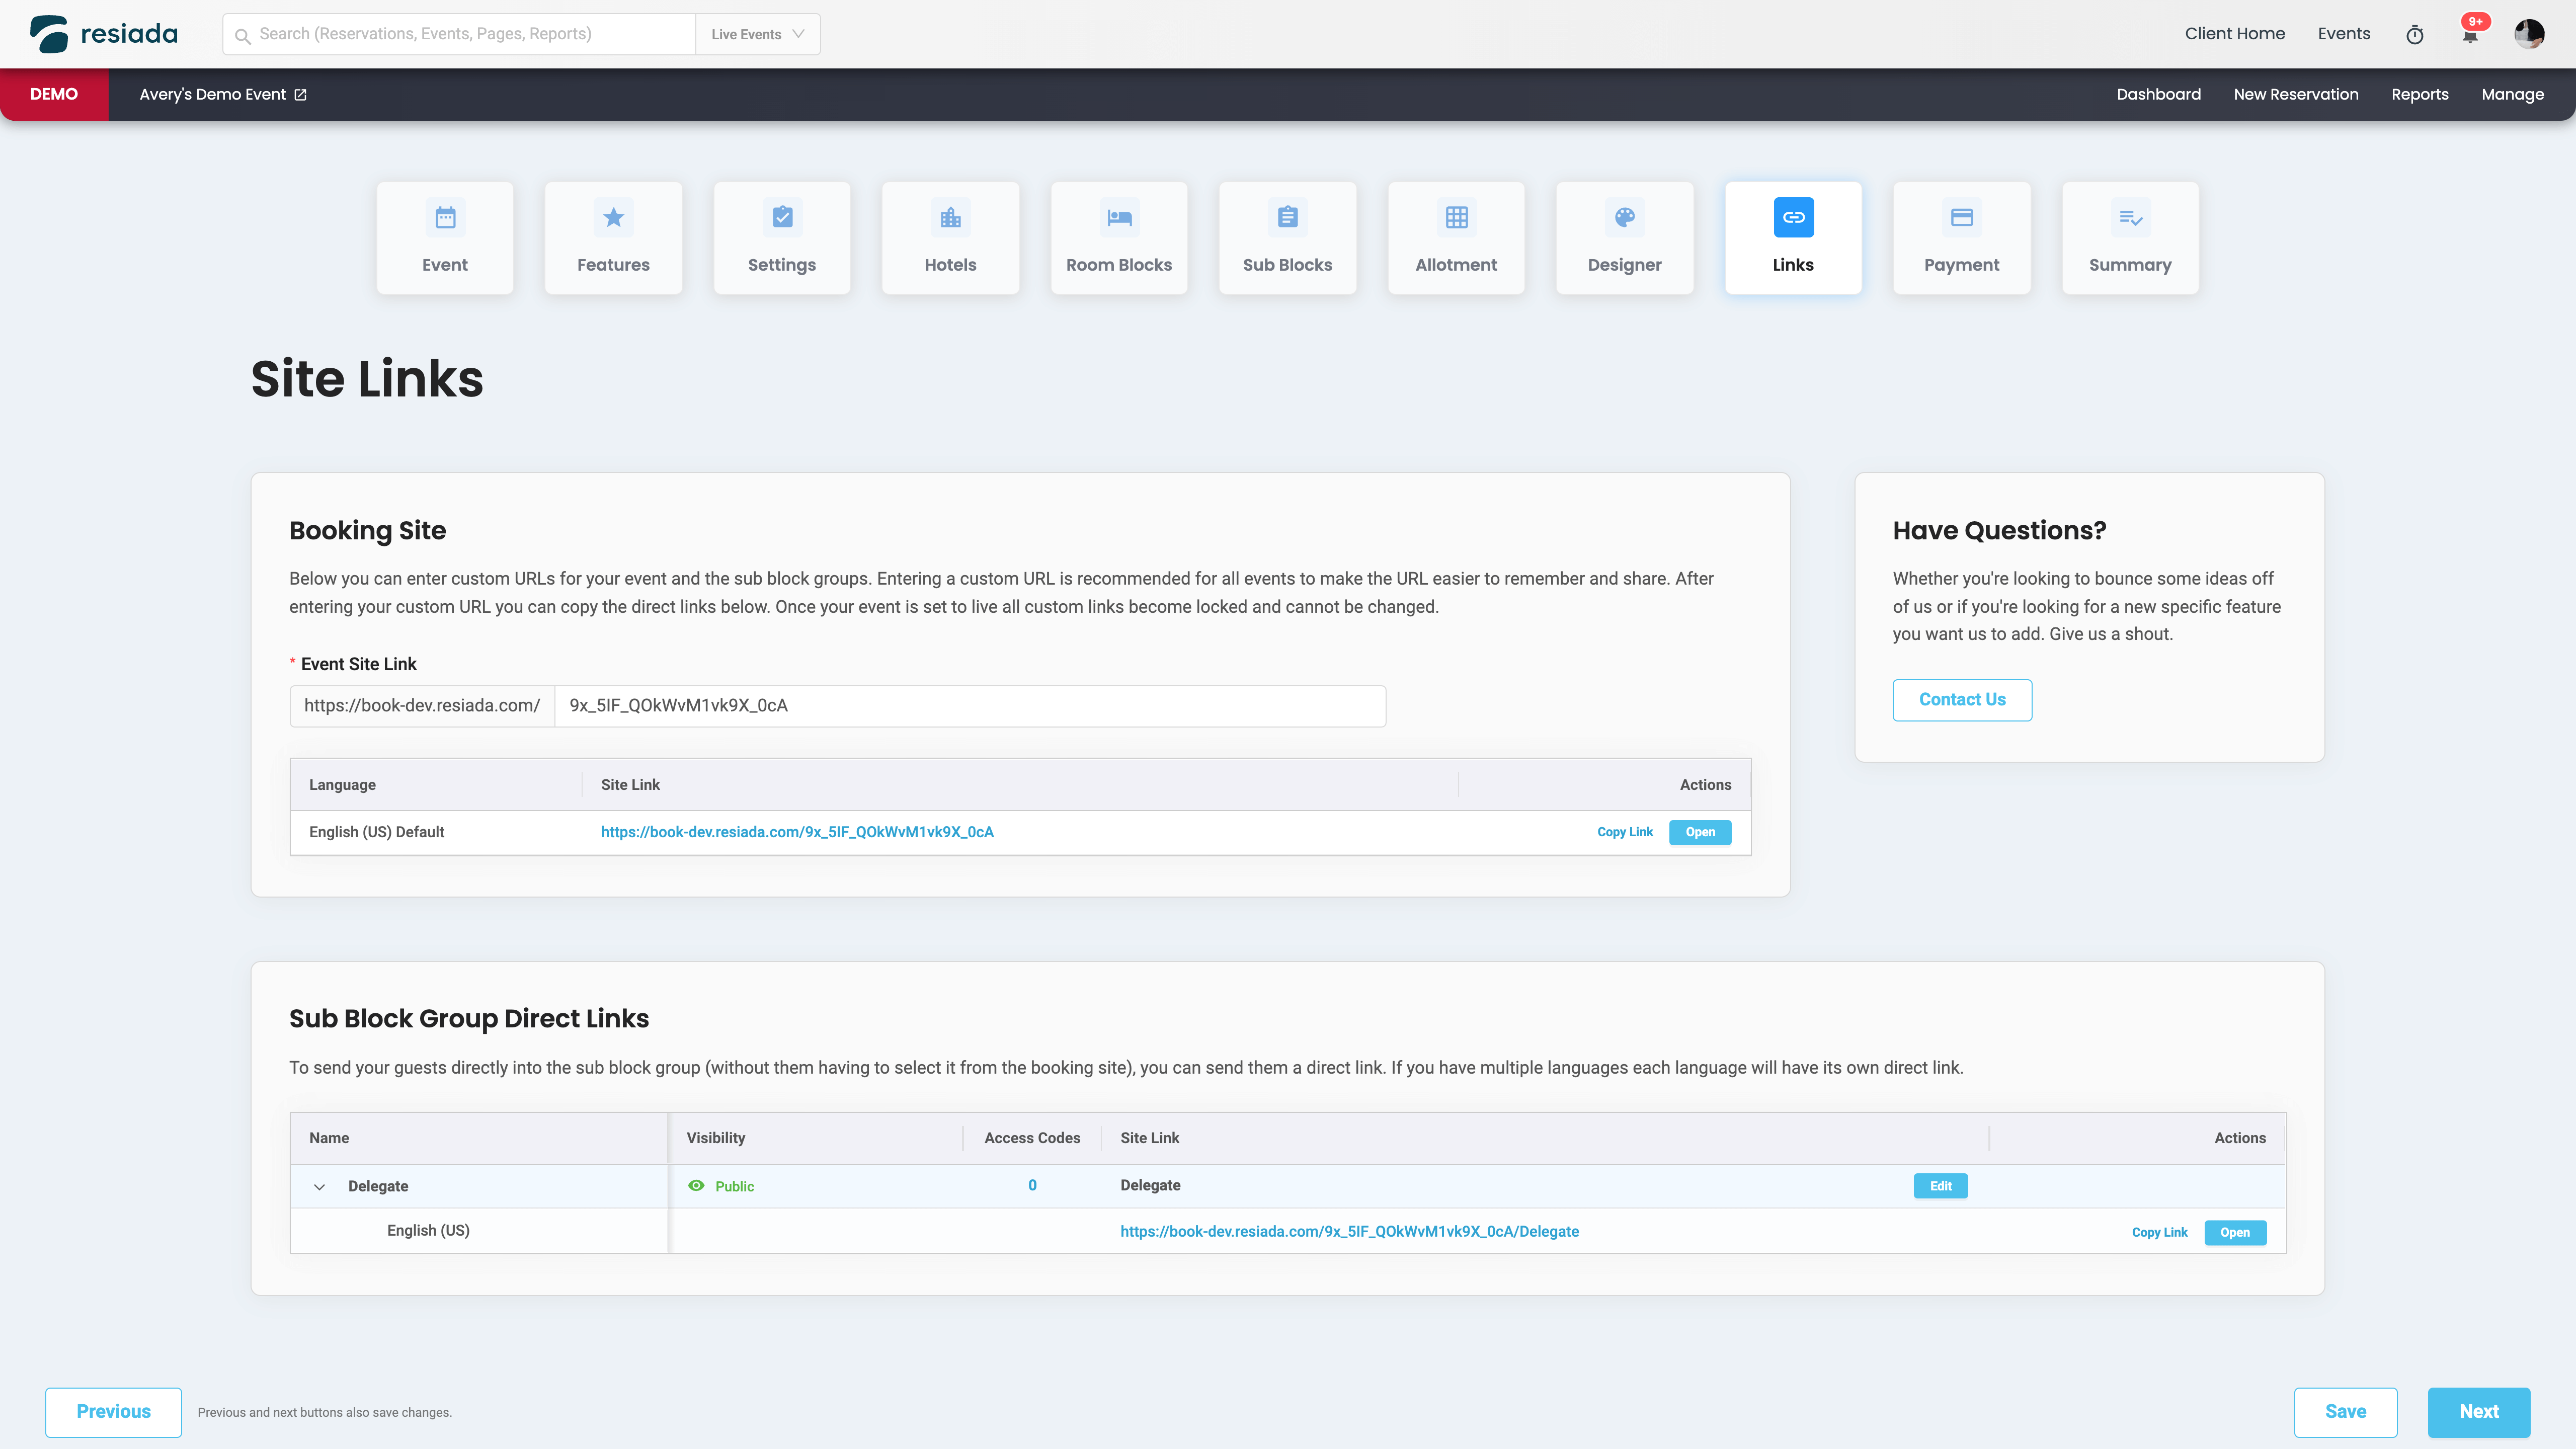Collapse the Delegate row chevron
Screen dimensions: 2576x1449
point(319,1187)
